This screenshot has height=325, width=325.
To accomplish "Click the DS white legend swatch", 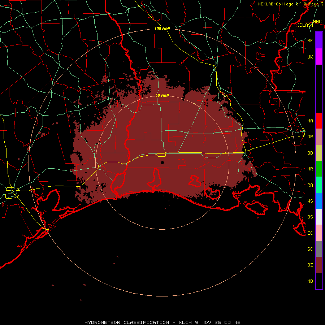I will click(x=319, y=217).
